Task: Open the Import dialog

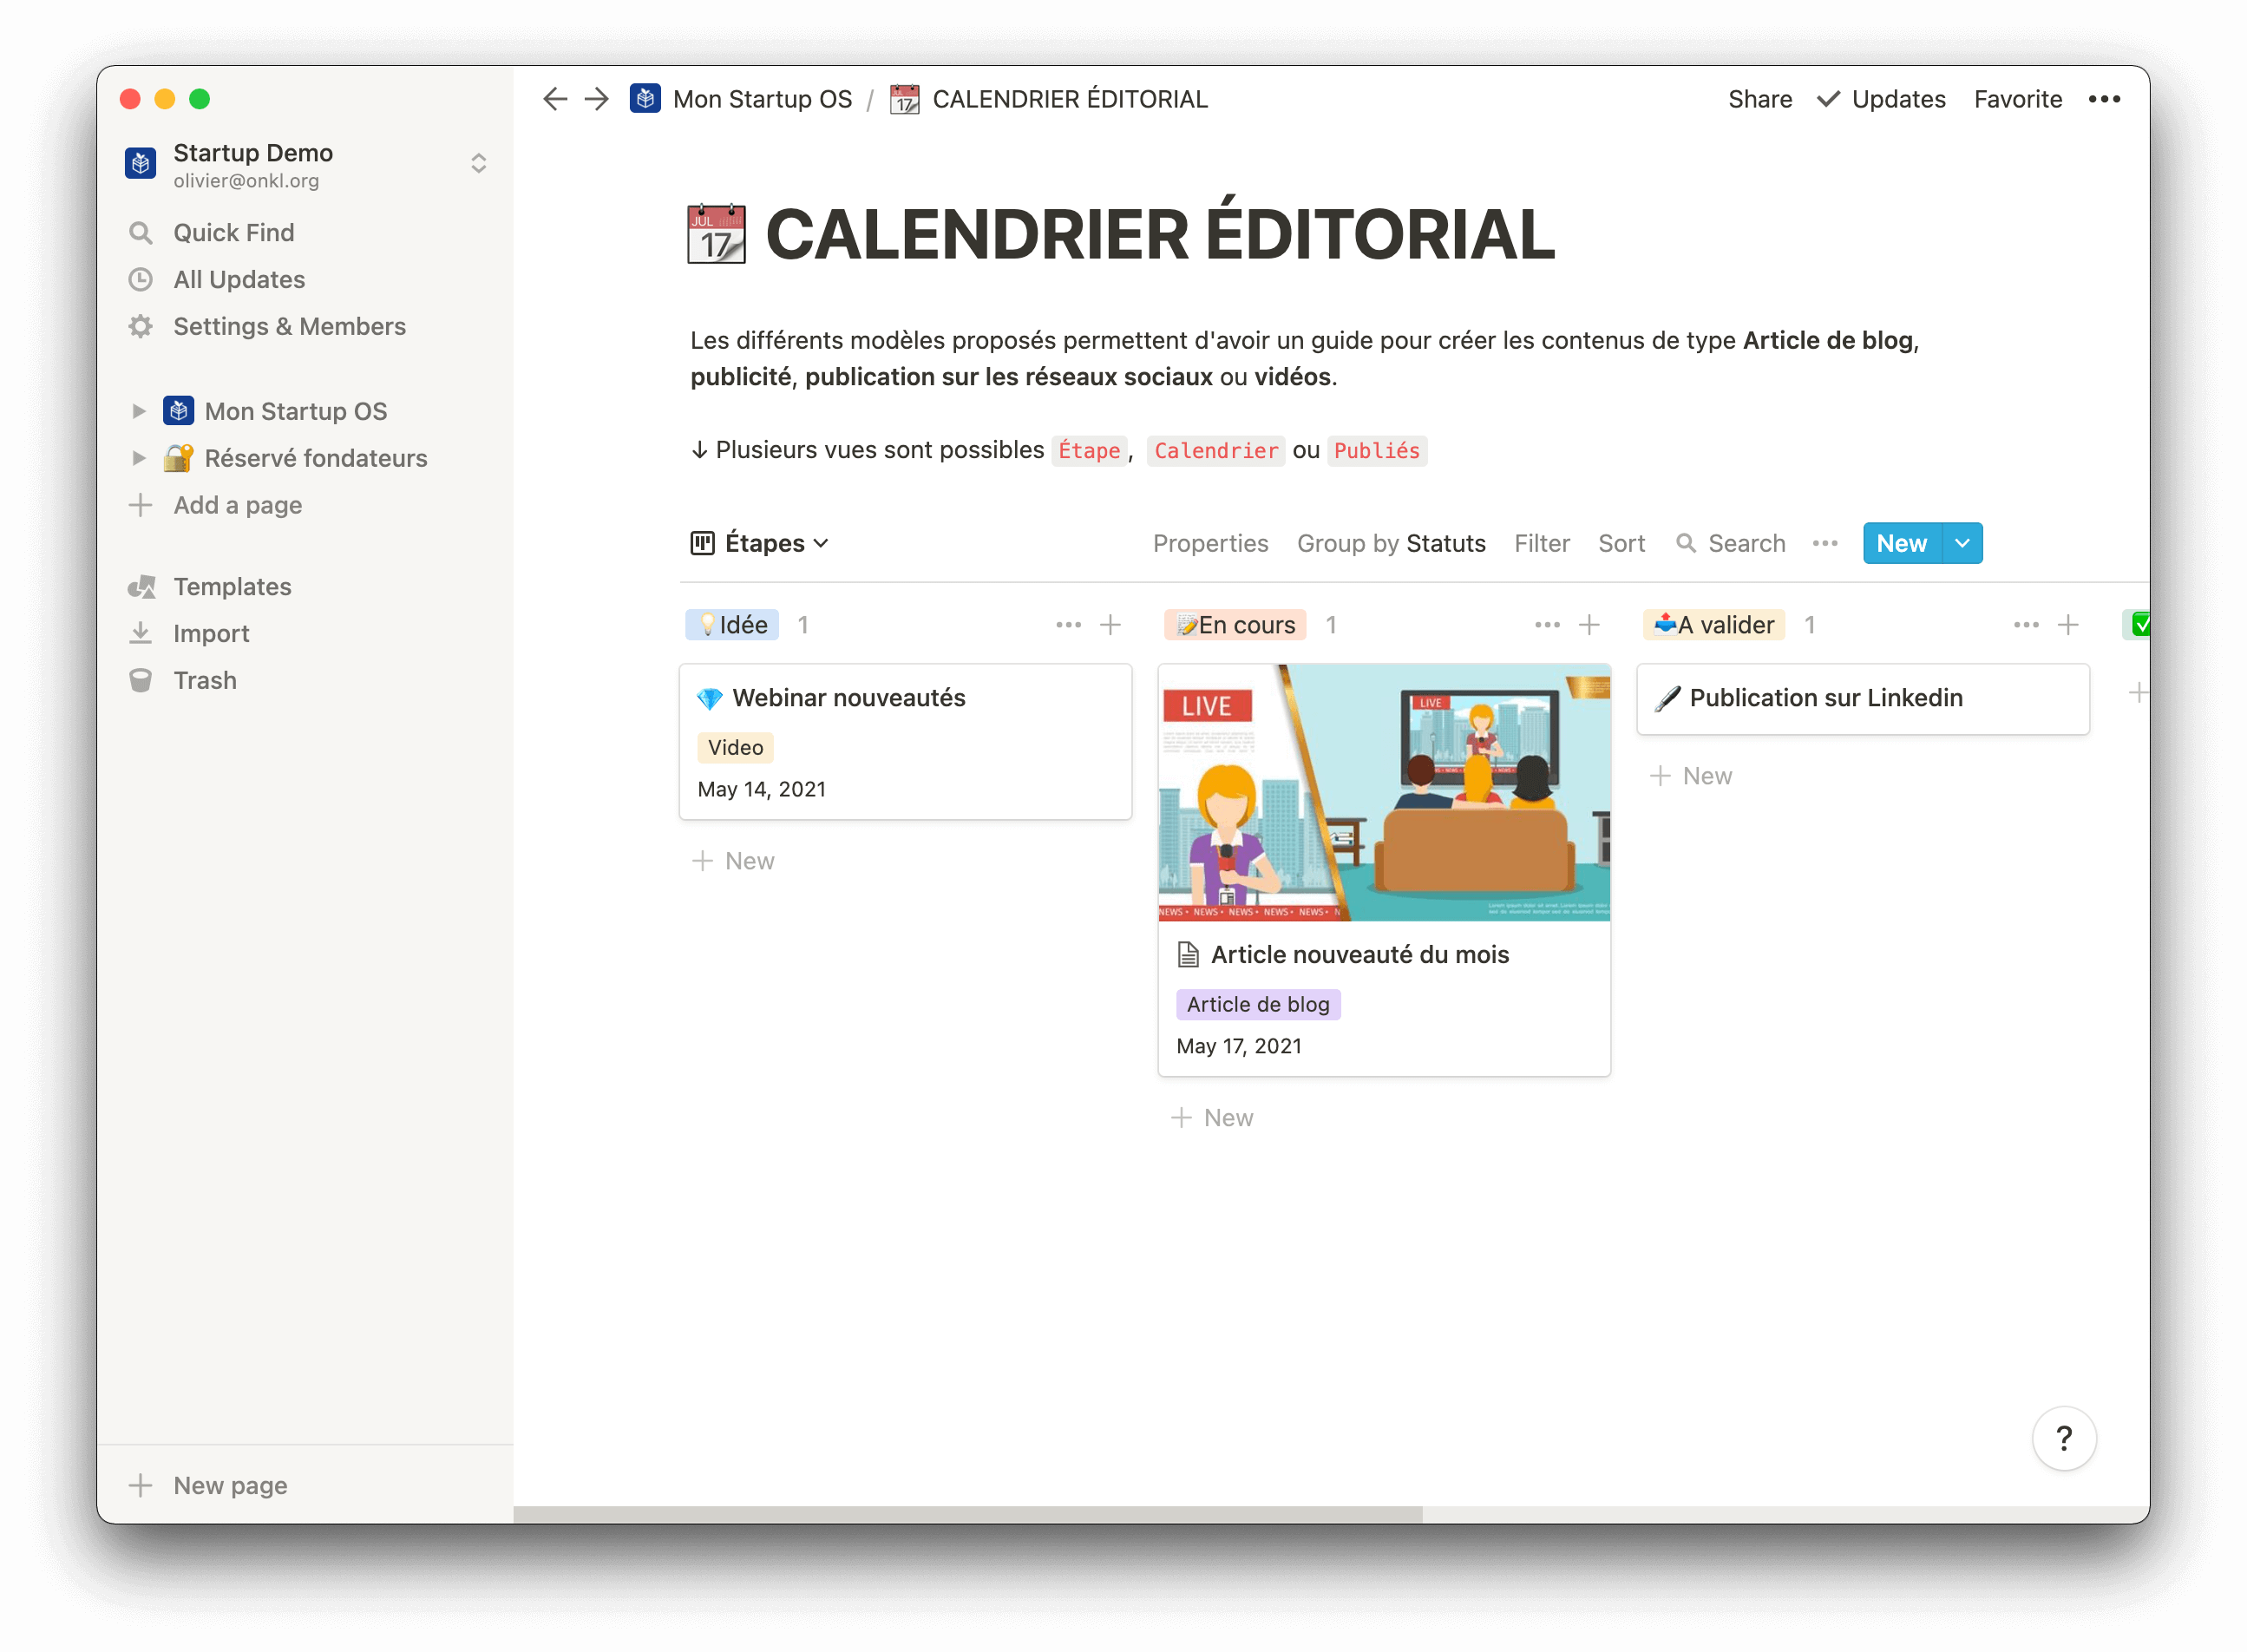Action: click(210, 634)
